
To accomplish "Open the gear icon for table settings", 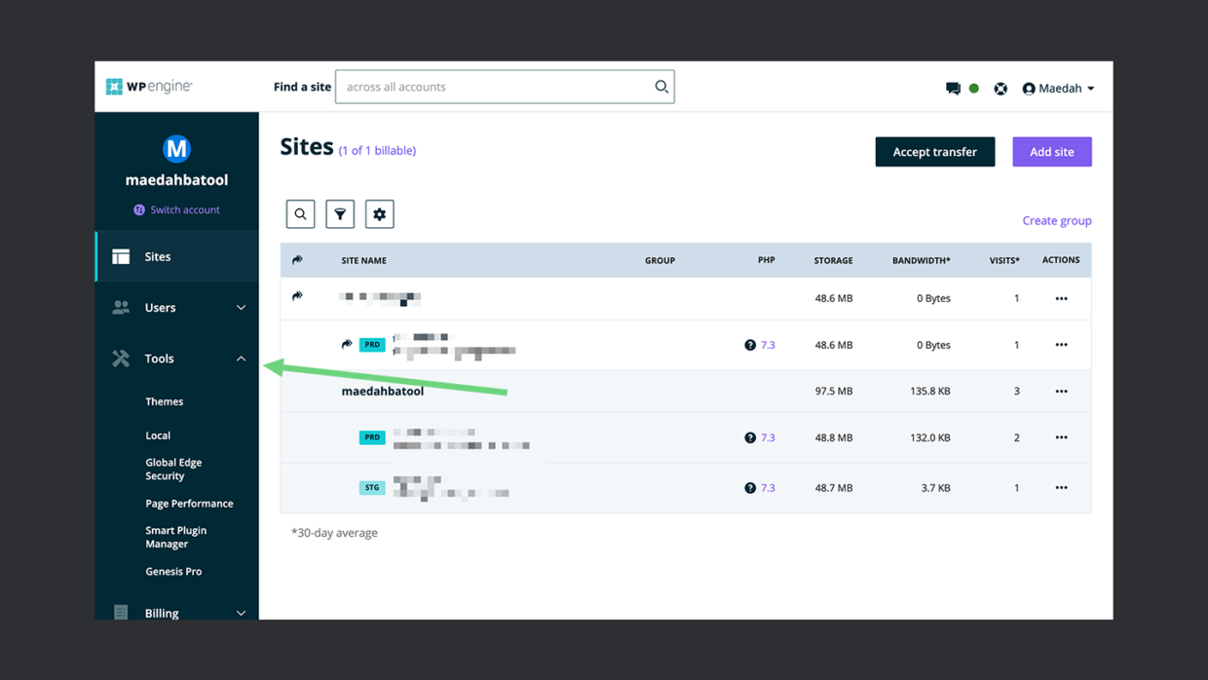I will (x=379, y=213).
